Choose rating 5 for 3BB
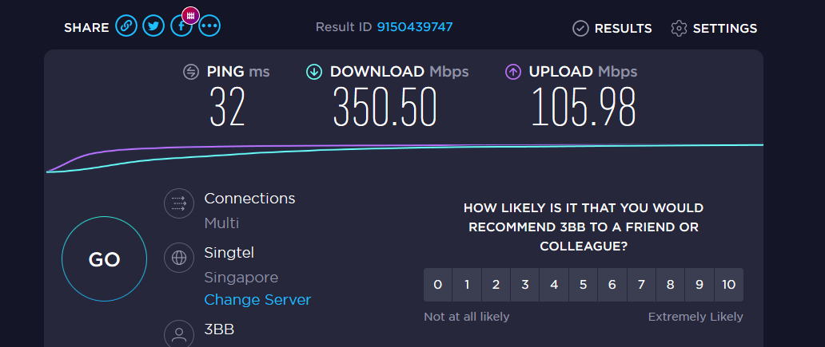The width and height of the screenshot is (825, 347). (x=583, y=285)
